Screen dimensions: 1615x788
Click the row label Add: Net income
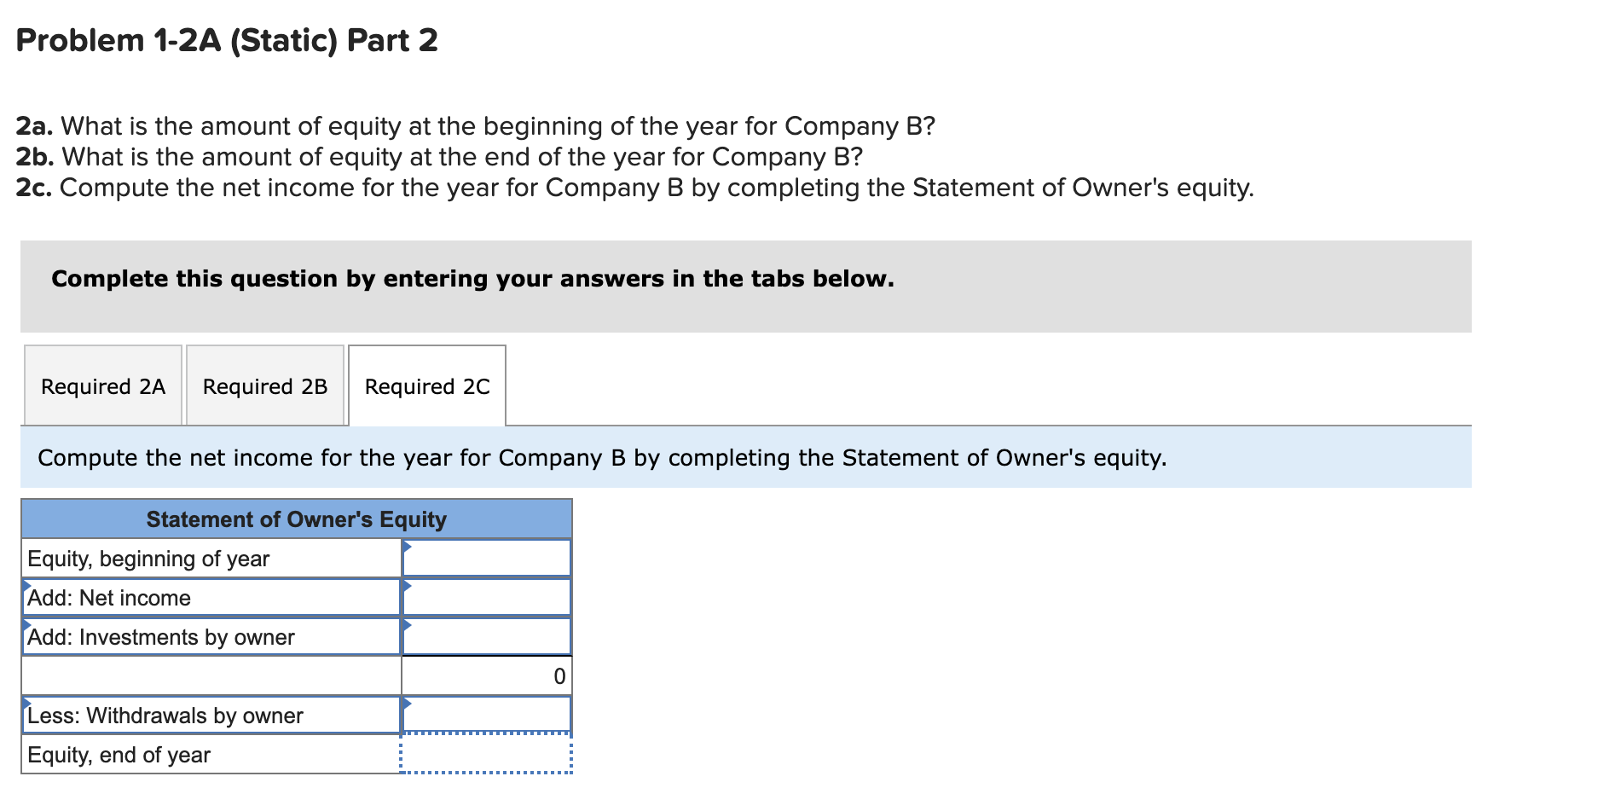(108, 597)
